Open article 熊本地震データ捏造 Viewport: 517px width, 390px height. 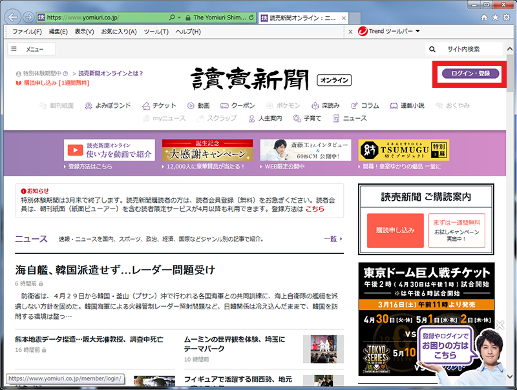89,339
